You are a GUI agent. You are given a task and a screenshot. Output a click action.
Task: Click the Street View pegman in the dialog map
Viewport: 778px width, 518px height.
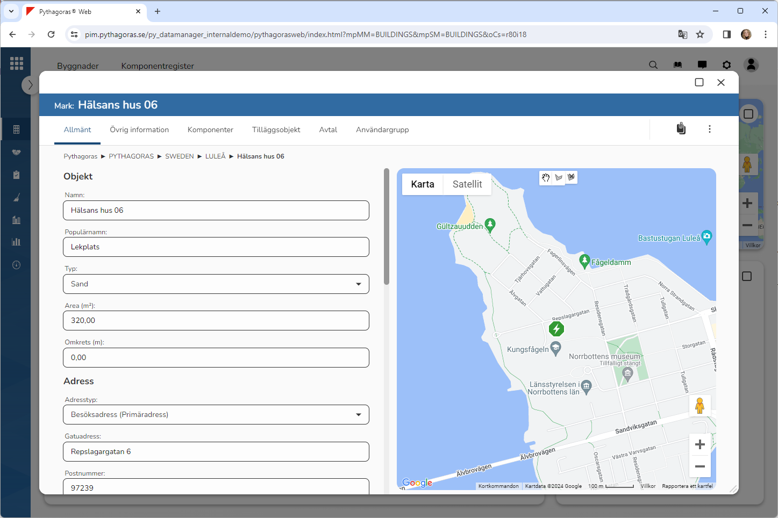click(700, 406)
